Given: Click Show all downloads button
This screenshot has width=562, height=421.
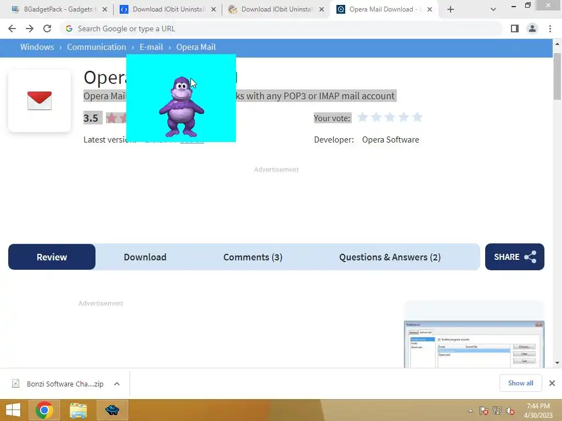Looking at the screenshot, I should point(520,383).
